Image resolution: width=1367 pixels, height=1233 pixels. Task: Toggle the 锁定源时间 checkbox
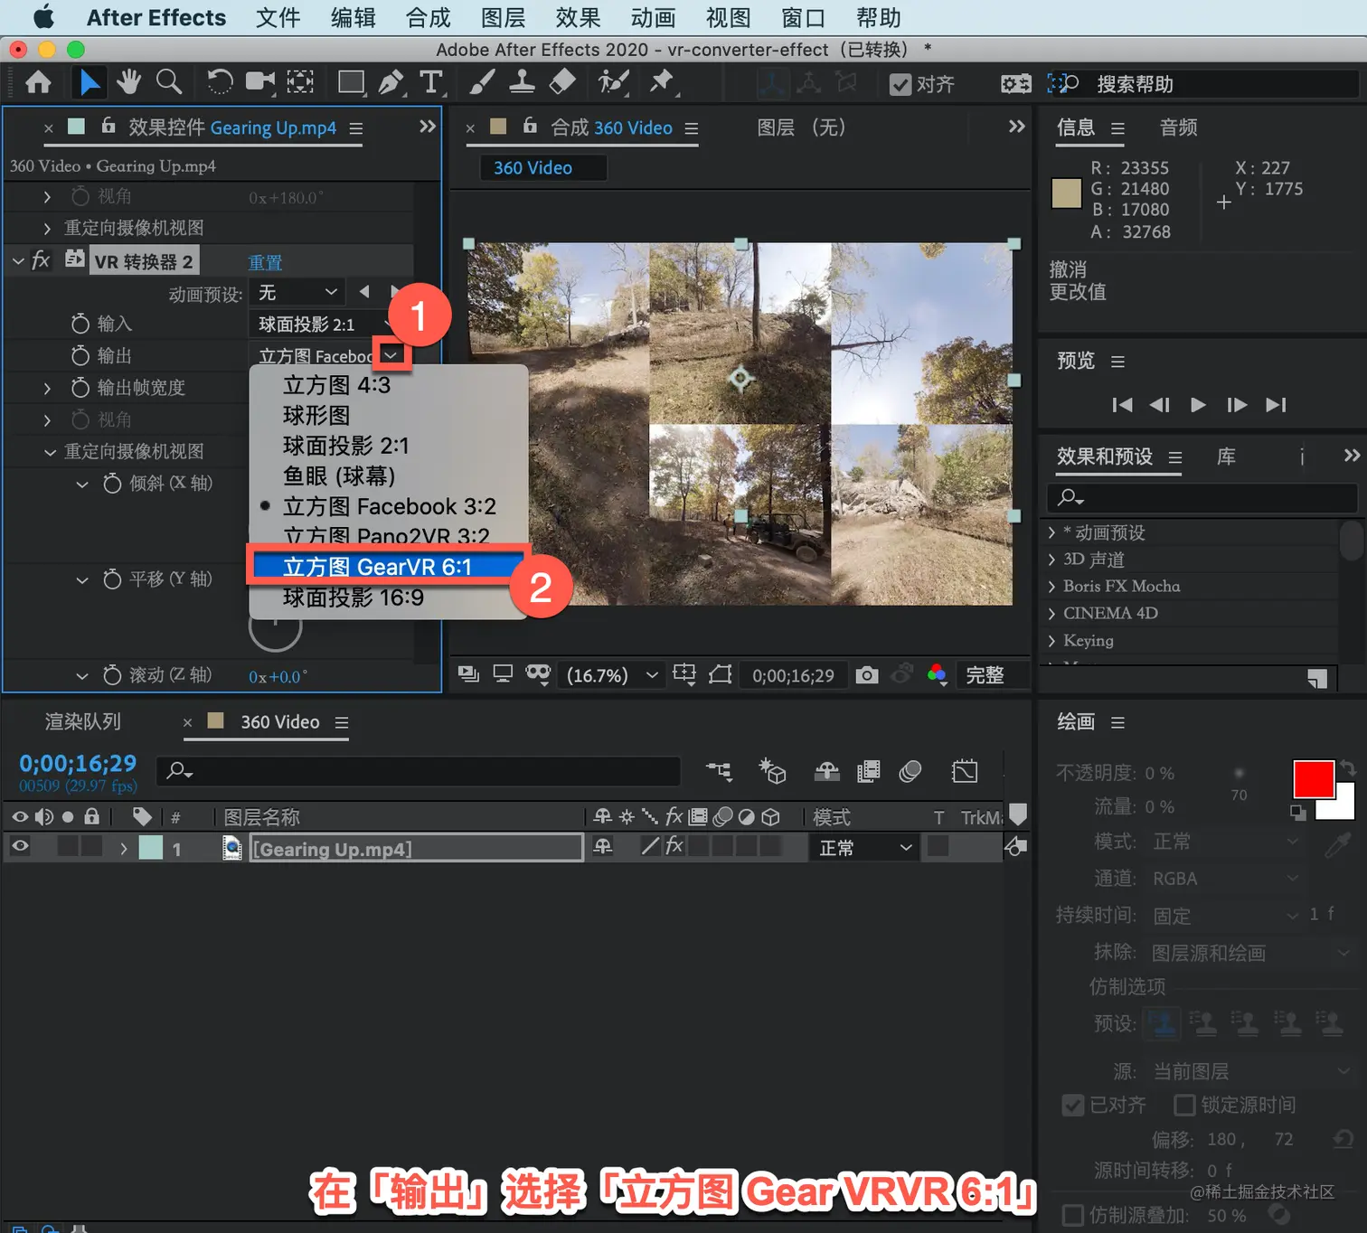click(x=1184, y=1105)
